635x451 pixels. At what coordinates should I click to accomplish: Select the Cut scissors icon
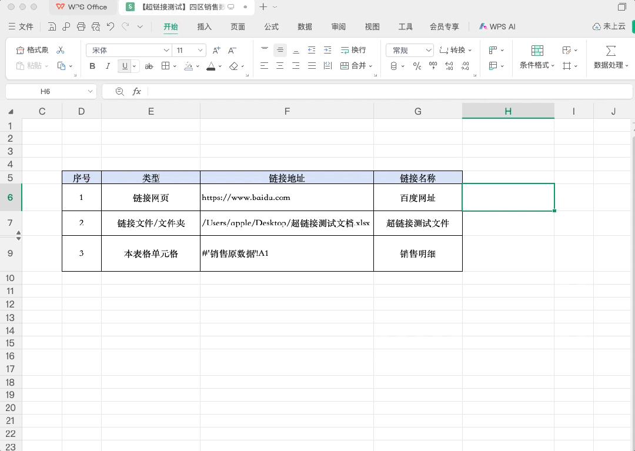61,50
